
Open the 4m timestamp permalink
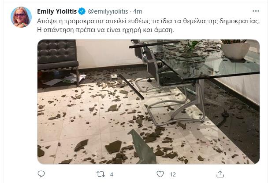[138, 11]
